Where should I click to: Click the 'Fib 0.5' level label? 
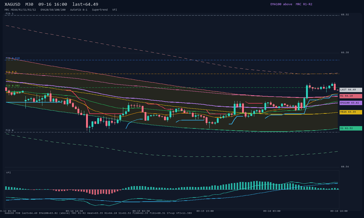coord(11,72)
